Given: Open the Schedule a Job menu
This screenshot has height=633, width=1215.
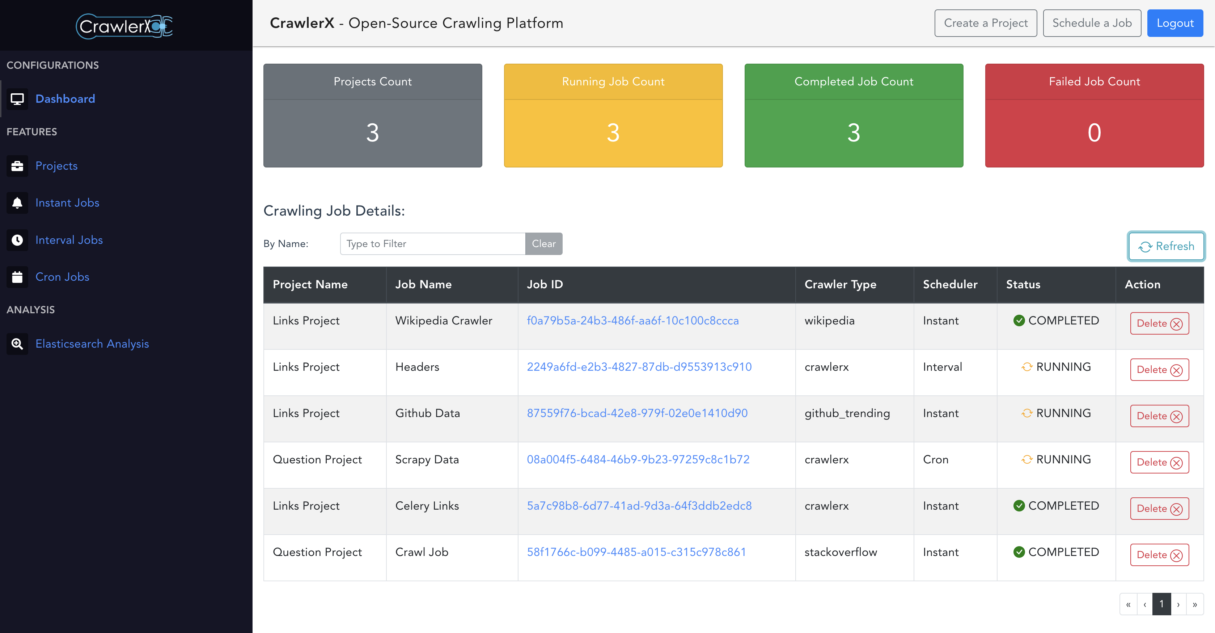Looking at the screenshot, I should pos(1092,23).
